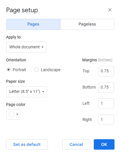Confirm settings with the OK button

[104, 144]
